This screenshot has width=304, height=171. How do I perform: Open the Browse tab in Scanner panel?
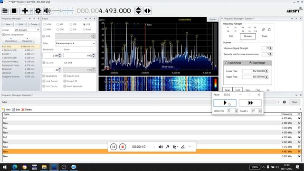[248, 36]
